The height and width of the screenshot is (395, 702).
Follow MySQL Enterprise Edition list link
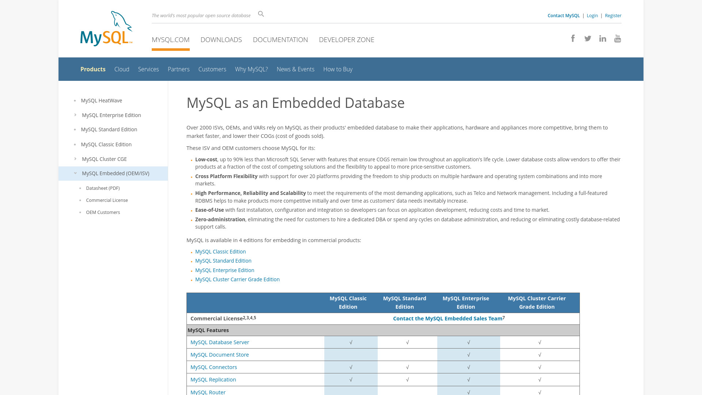click(x=225, y=270)
